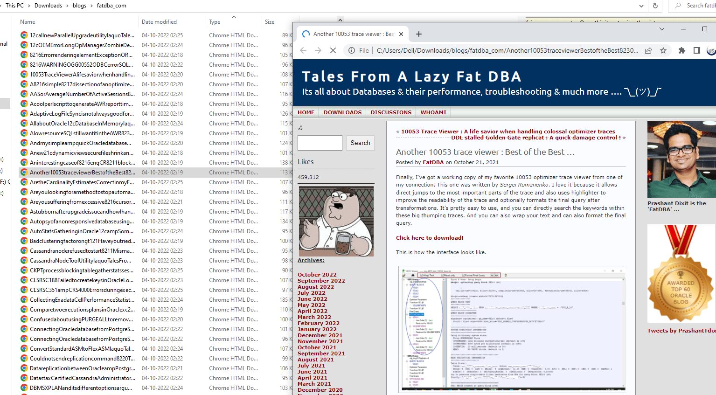
Task: Click Chrome icon of Astubbornafterupgrade file
Action: (24, 211)
